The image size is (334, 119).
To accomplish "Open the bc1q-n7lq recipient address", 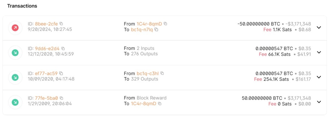I will tap(142, 30).
